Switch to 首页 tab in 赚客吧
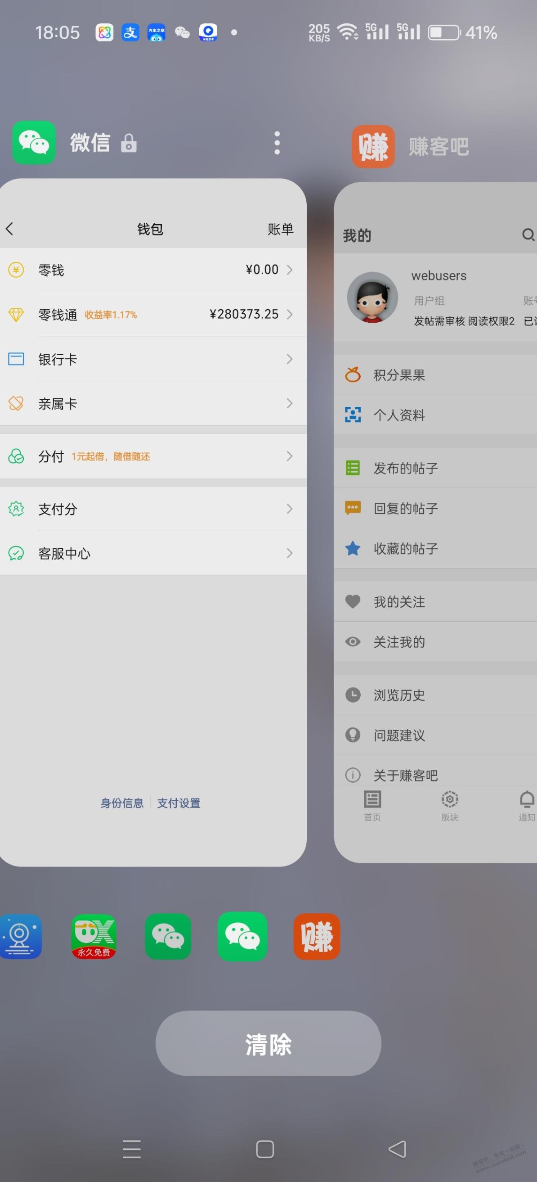537x1182 pixels. [372, 806]
